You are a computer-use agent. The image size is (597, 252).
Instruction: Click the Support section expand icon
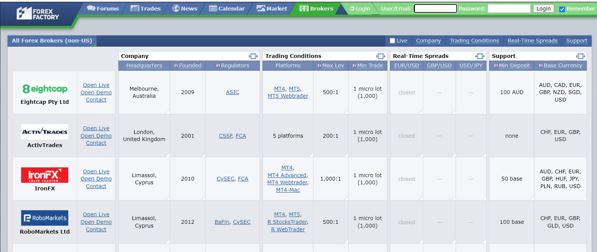(x=580, y=56)
